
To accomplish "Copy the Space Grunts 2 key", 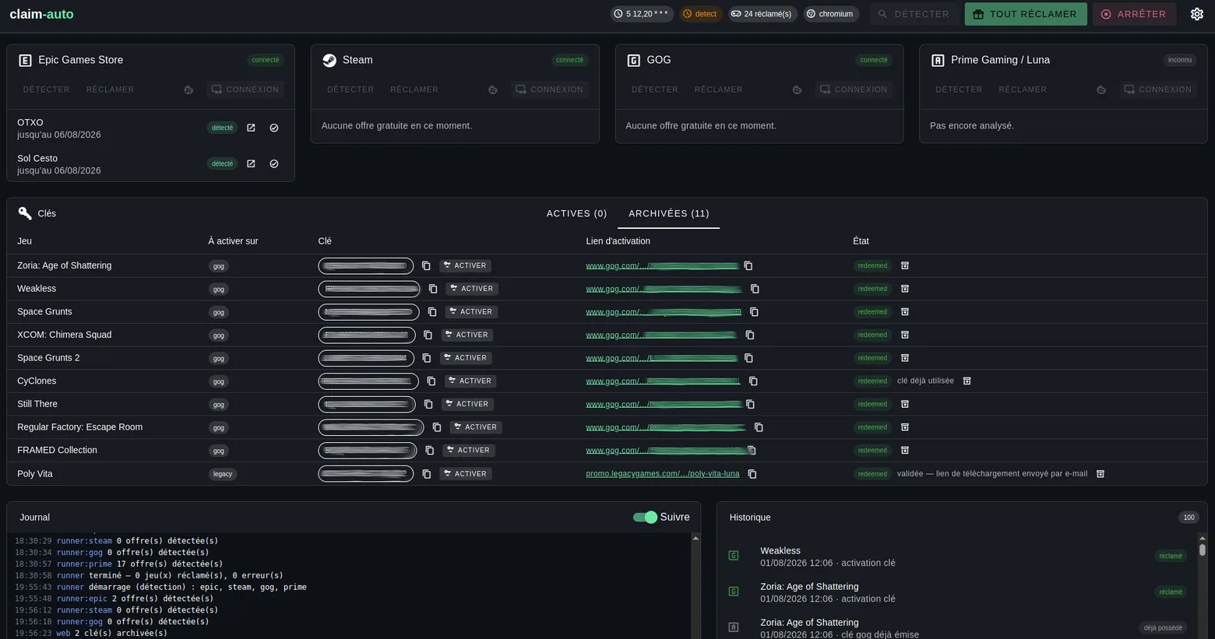I will point(427,358).
